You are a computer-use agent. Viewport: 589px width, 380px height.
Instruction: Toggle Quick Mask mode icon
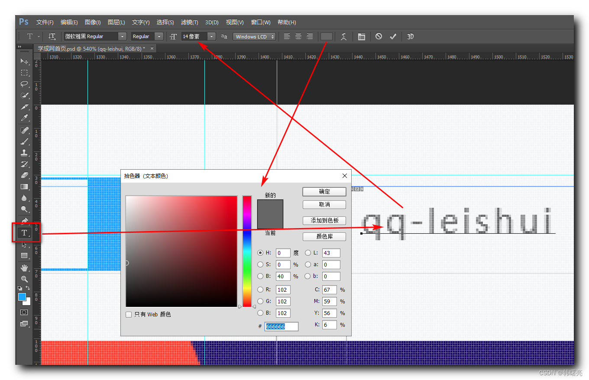coord(24,312)
